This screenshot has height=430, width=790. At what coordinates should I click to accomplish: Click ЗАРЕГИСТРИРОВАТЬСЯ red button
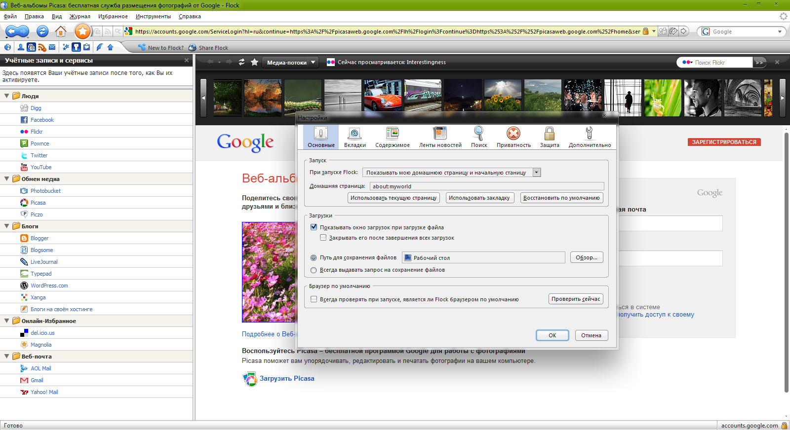click(x=724, y=142)
